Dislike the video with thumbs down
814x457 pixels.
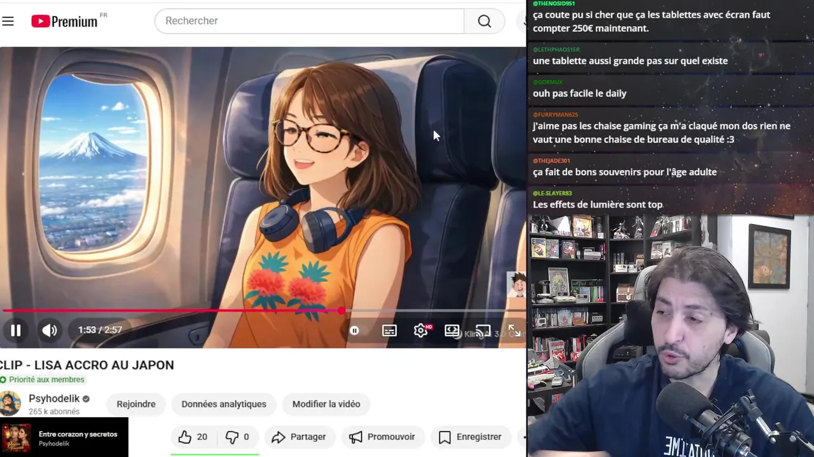point(238,437)
